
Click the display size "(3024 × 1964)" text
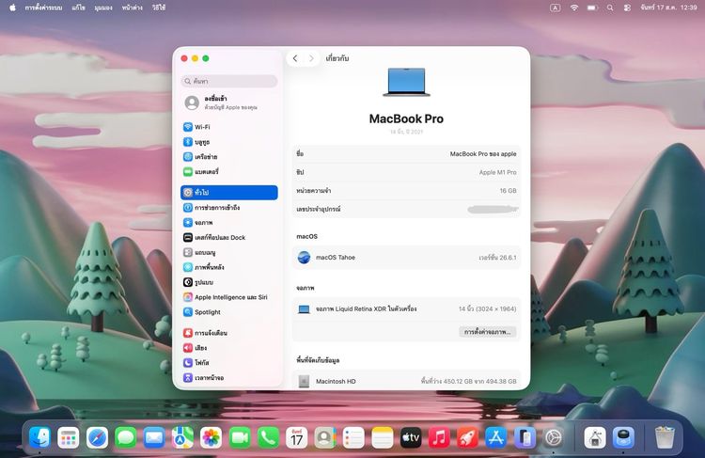coord(493,309)
